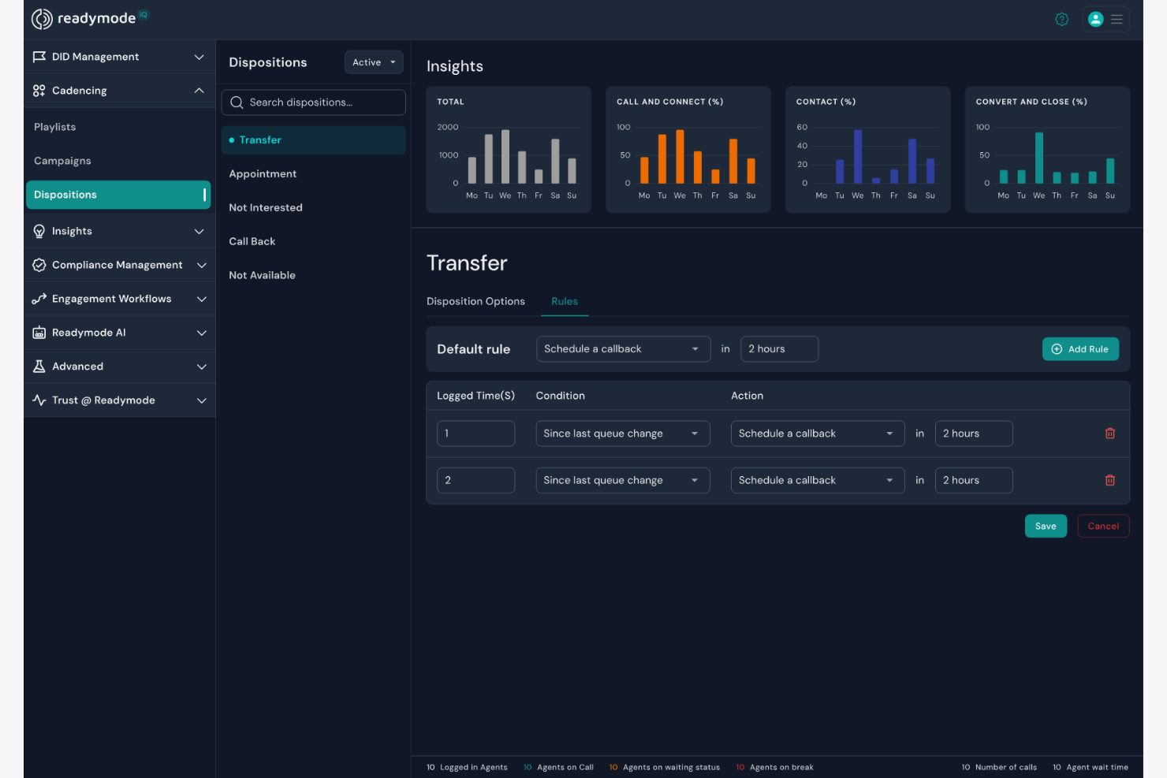Select the Rules tab
This screenshot has width=1167, height=778.
(x=565, y=301)
